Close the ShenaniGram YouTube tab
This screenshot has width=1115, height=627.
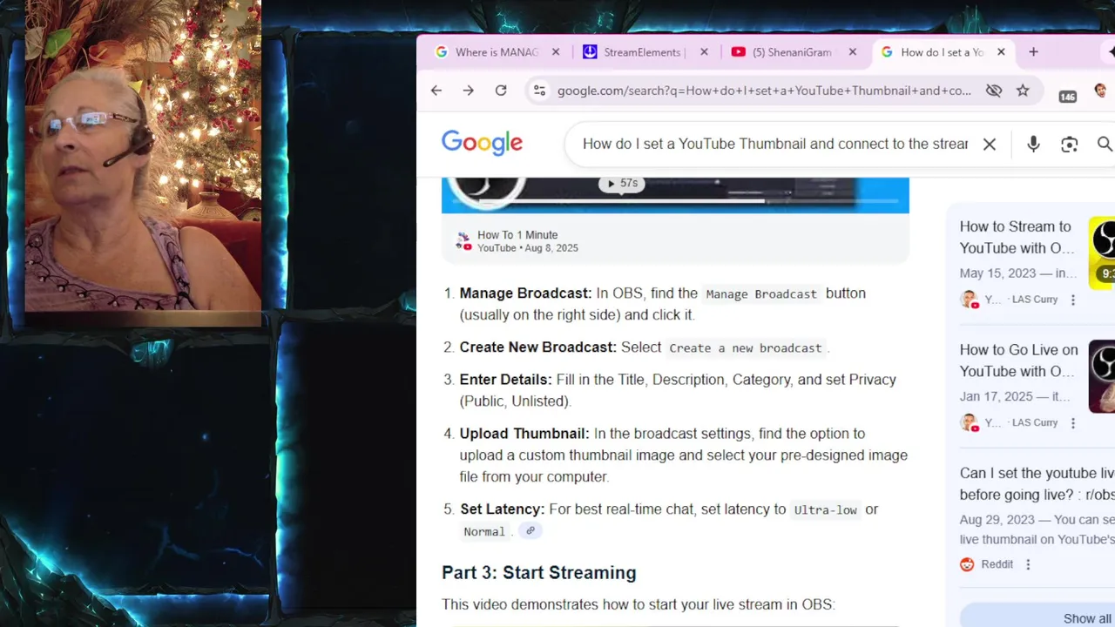(853, 52)
